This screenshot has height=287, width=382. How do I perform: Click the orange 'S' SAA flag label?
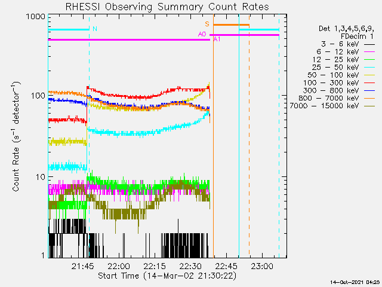point(207,24)
